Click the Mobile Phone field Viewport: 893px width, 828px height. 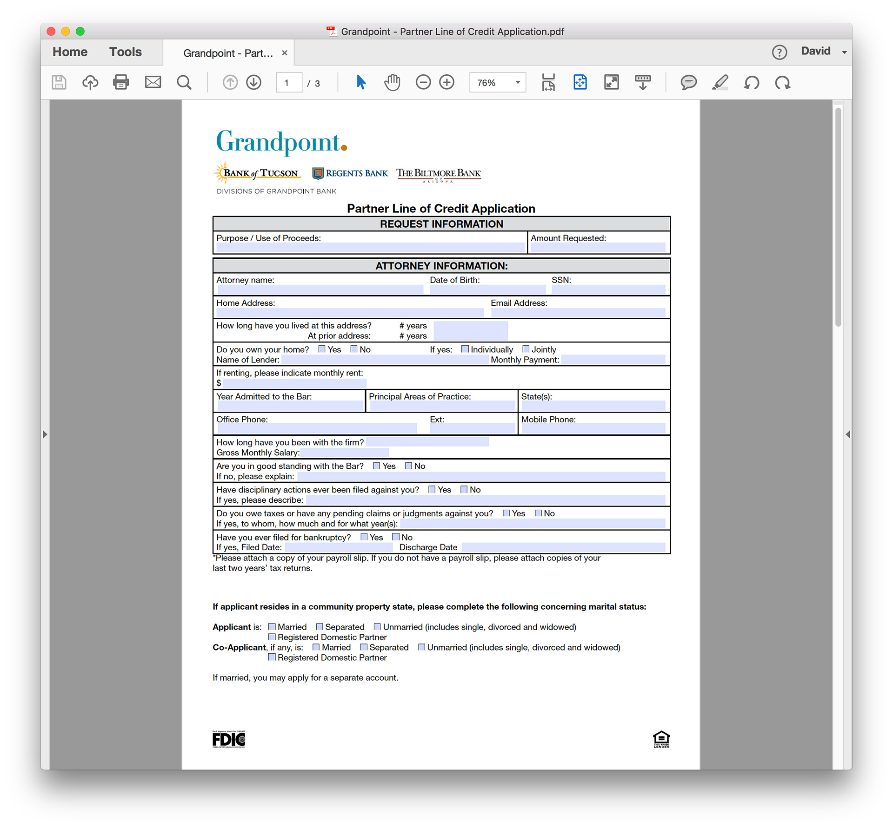[x=593, y=428]
